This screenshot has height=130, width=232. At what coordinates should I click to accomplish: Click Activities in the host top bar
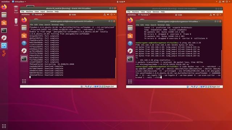click(x=5, y=1)
